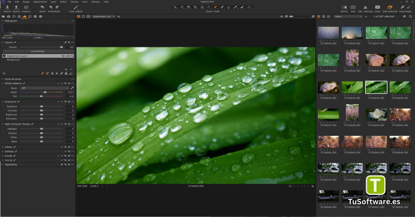Expand the Style Brushes panel

click(3, 79)
